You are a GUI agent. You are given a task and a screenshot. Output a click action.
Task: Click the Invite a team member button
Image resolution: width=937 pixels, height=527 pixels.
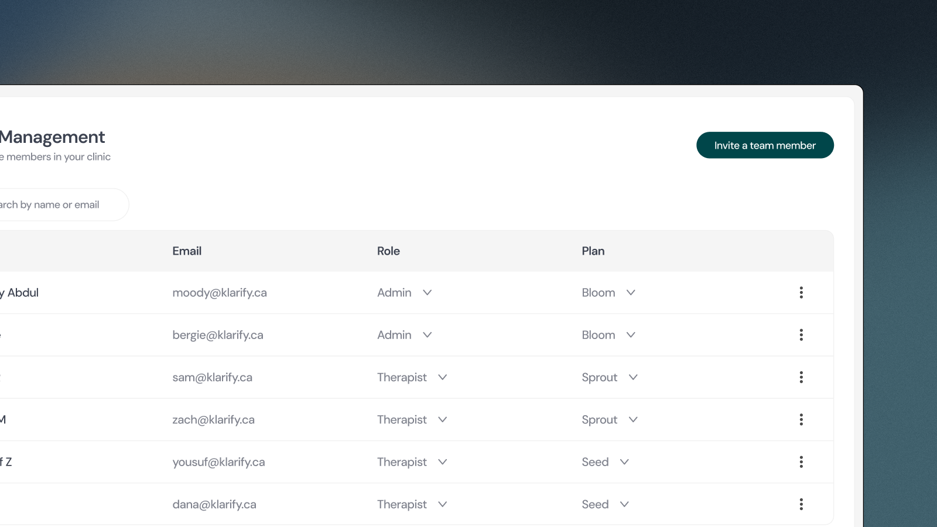point(765,145)
